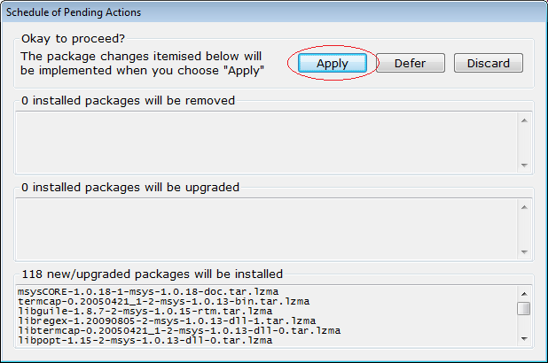Select the libguile-1.8.7 rtm package line
The height and width of the screenshot is (363, 548).
click(145, 312)
